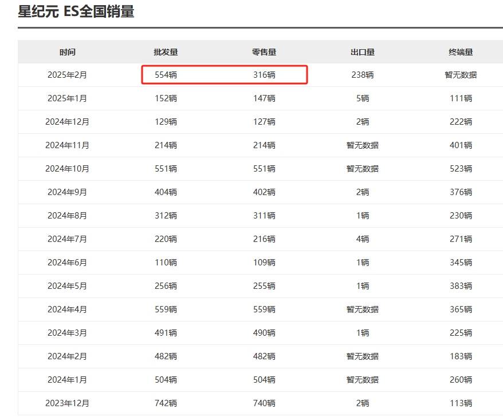Screen dimensions: 503x417
Task: Click the 152辆 wholesale value
Action: (166, 98)
